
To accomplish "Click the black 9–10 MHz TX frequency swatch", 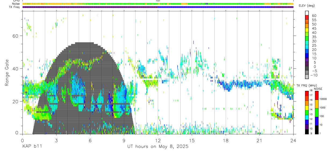I will point(307,131).
